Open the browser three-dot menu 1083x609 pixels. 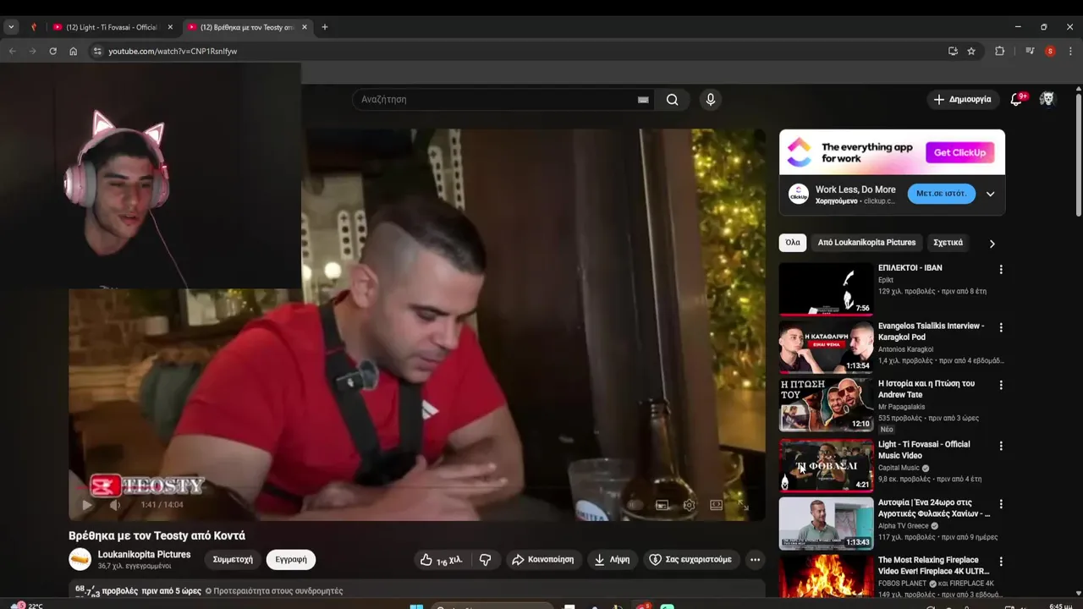(x=1070, y=52)
